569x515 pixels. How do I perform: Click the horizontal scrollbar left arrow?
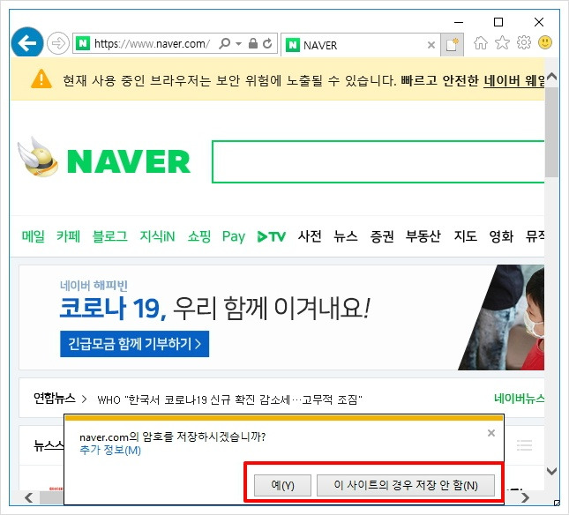pos(28,497)
